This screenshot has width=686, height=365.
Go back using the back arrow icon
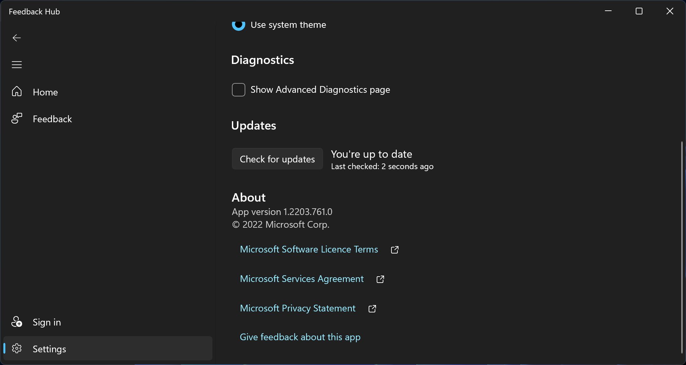[x=17, y=38]
